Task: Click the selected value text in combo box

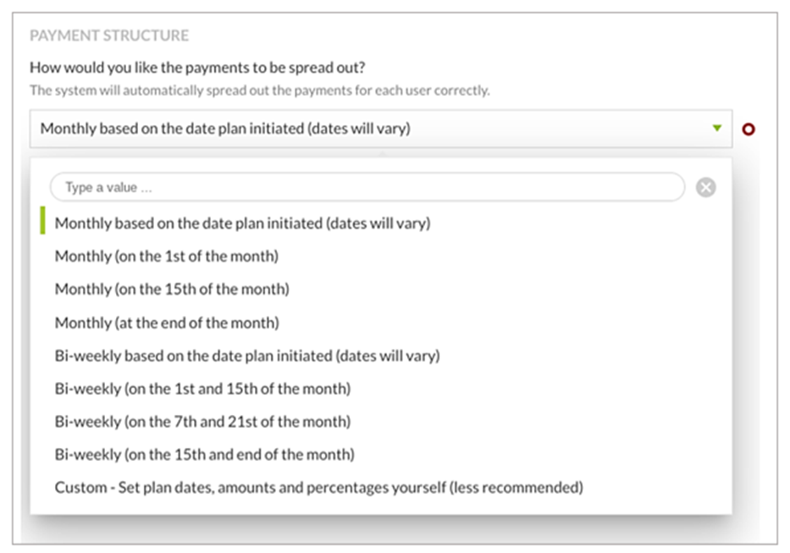Action: [x=225, y=129]
